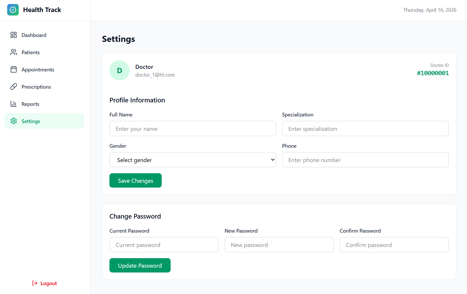Go to the Reports page label
The width and height of the screenshot is (467, 294).
click(30, 104)
